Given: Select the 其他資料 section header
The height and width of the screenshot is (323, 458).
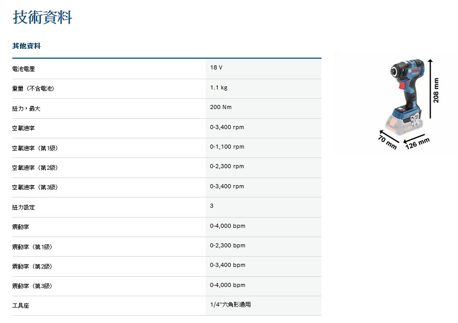Looking at the screenshot, I should (26, 46).
